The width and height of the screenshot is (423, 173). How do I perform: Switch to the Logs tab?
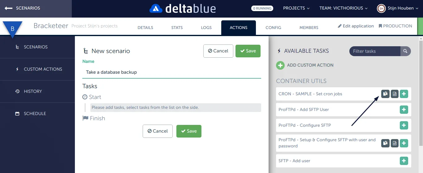click(x=206, y=27)
